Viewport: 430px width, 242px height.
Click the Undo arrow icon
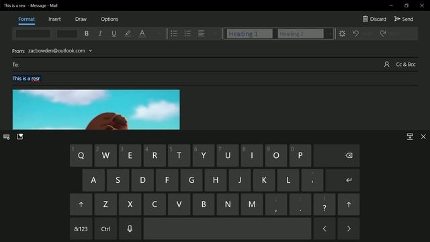point(356,34)
